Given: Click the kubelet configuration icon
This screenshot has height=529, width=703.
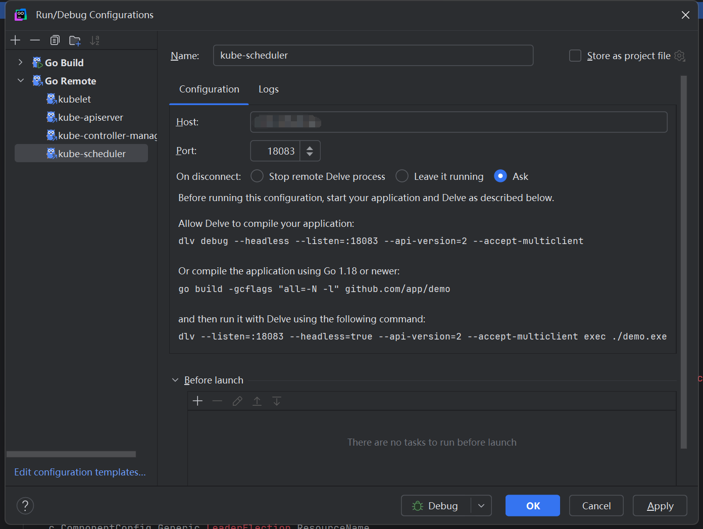Looking at the screenshot, I should click(x=52, y=99).
